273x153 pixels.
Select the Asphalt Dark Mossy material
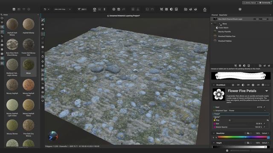point(12,24)
